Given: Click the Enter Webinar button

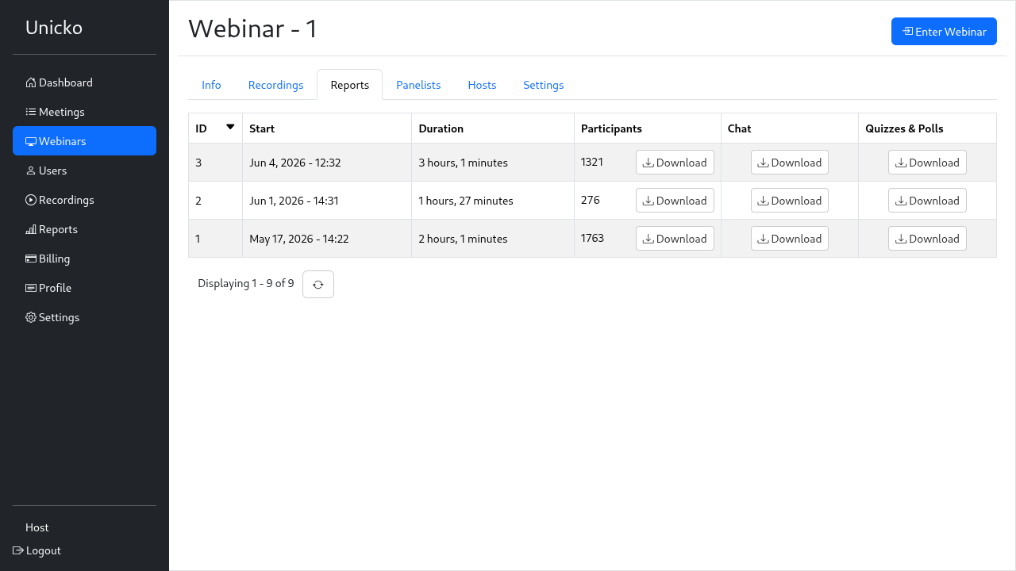Looking at the screenshot, I should (944, 32).
